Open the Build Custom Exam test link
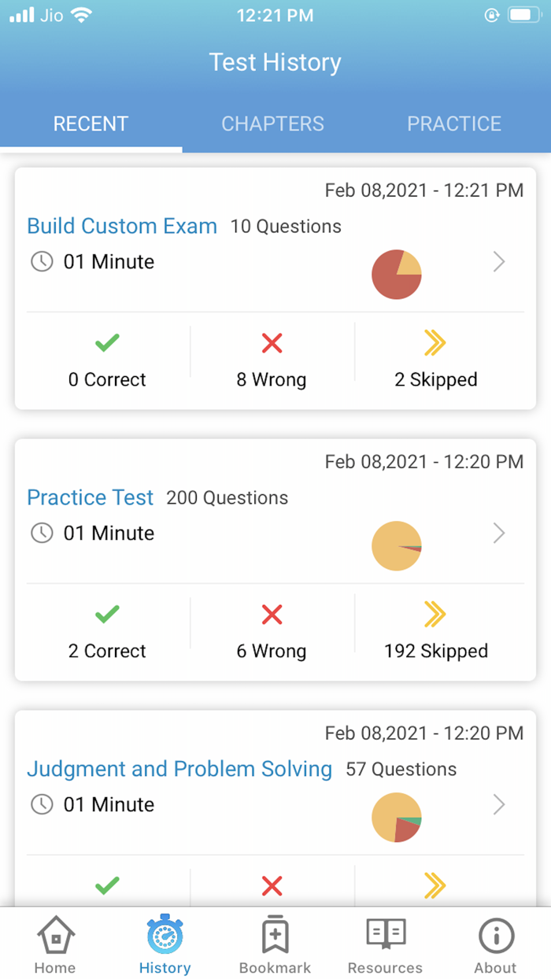 122,226
